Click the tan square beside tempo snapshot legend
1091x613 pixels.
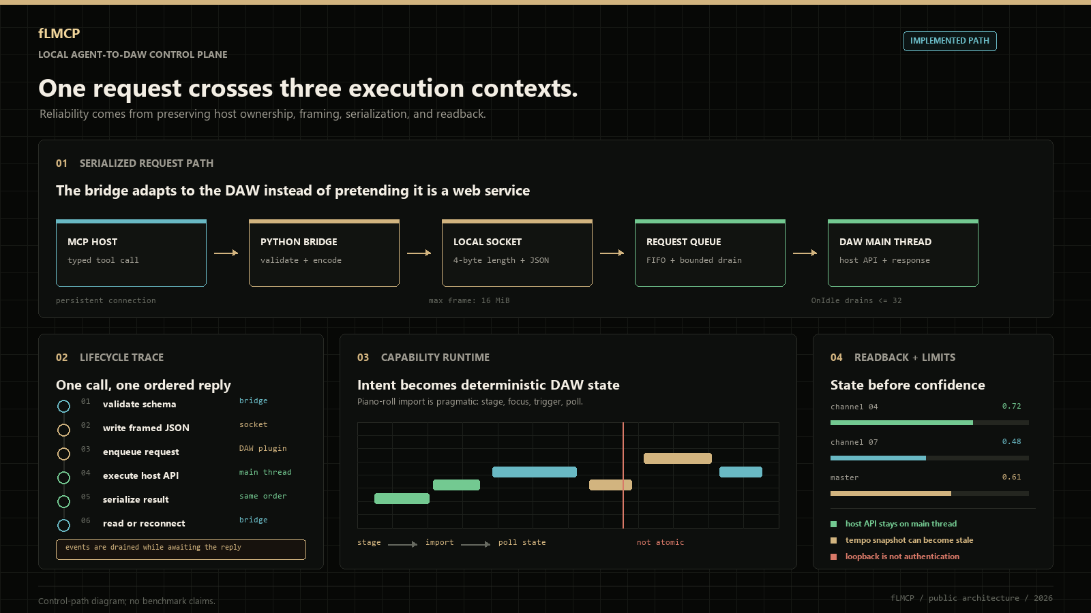pos(833,540)
